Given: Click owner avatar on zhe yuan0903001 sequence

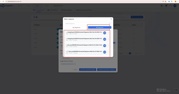Looking at the screenshot, I should click(105, 52).
